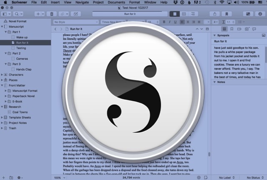Image resolution: width=267 pixels, height=180 pixels.
Task: Open the binder View options button
Action: [x=7, y=14]
